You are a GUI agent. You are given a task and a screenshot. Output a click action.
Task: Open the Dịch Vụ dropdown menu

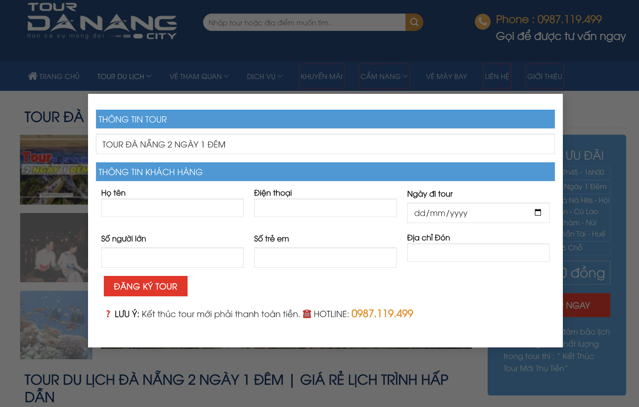coord(264,76)
